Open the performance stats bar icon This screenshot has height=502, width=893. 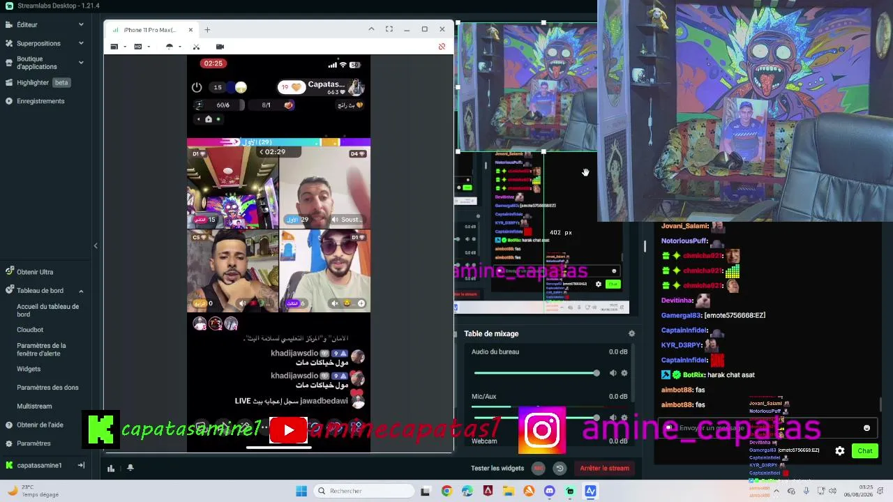[x=111, y=468]
